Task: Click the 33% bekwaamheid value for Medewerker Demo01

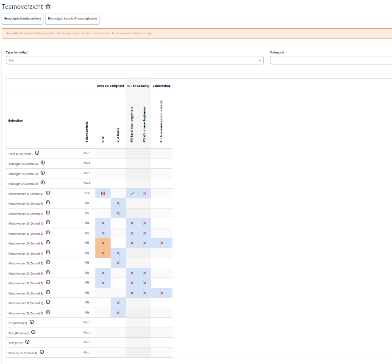Action: click(87, 193)
